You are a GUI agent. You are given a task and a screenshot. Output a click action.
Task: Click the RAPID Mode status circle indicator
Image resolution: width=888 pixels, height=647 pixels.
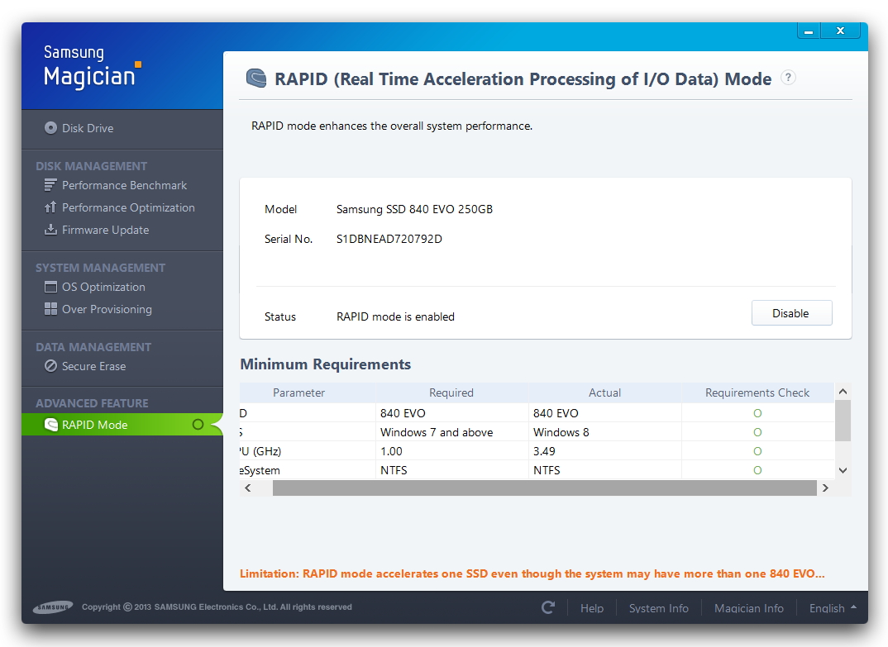click(198, 425)
